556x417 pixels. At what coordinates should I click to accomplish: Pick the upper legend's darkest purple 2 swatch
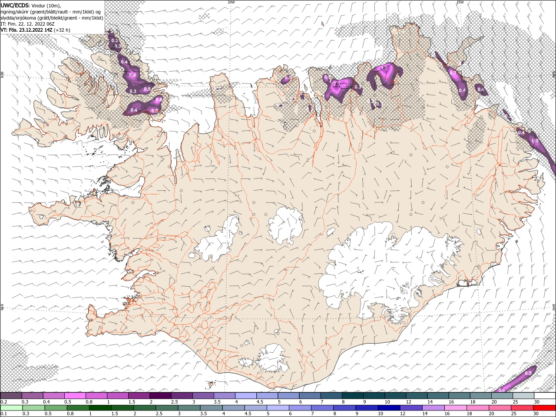coord(160,395)
